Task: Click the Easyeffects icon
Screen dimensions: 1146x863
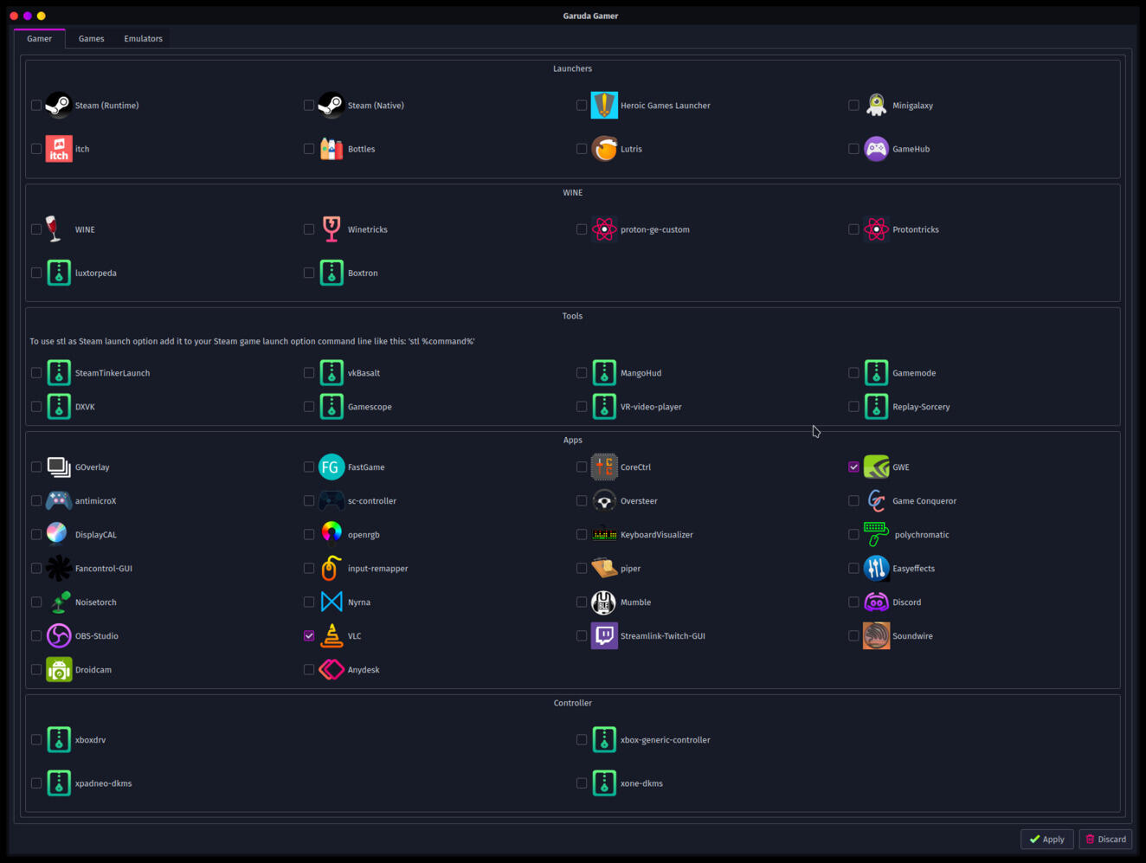Action: [x=877, y=569]
